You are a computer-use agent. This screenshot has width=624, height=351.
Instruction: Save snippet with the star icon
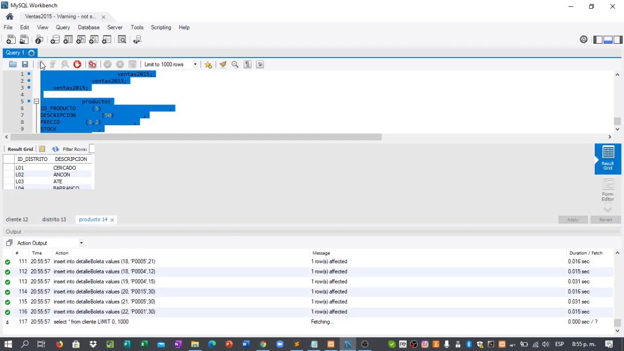[x=208, y=64]
